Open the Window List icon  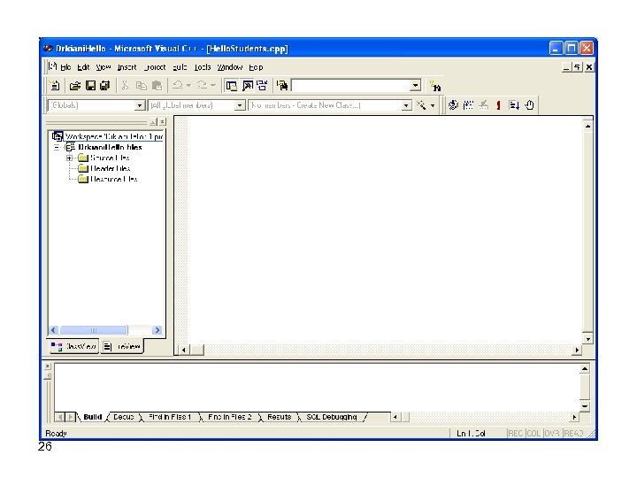tap(262, 86)
